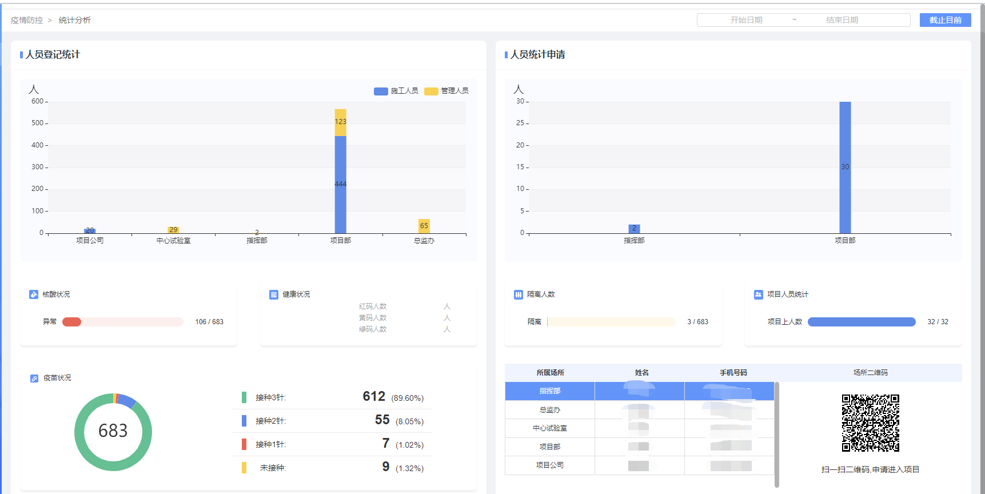Click the 项目上人数 blue progress bar

[x=862, y=322]
